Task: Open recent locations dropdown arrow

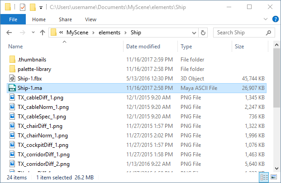Action: (x=33, y=33)
